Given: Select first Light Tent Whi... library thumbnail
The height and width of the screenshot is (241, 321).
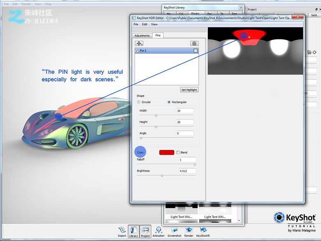Looking at the screenshot, I should (181, 209).
